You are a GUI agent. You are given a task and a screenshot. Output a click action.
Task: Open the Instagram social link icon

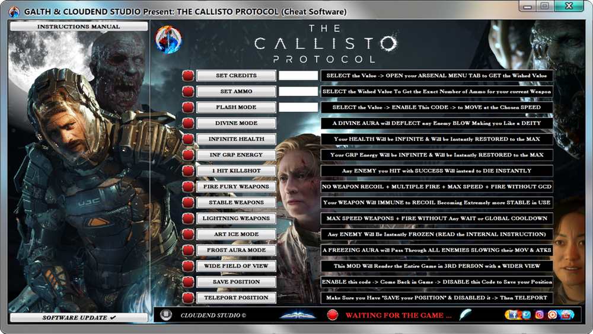539,314
